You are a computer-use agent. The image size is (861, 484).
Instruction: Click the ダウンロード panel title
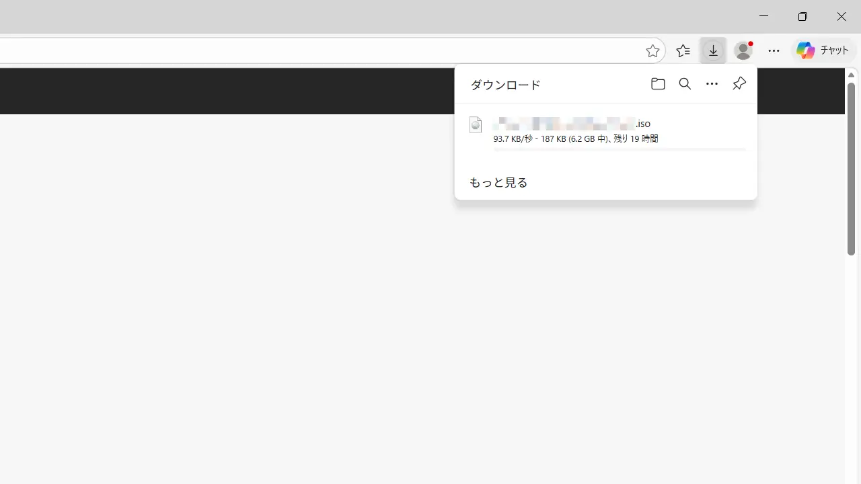pos(504,85)
